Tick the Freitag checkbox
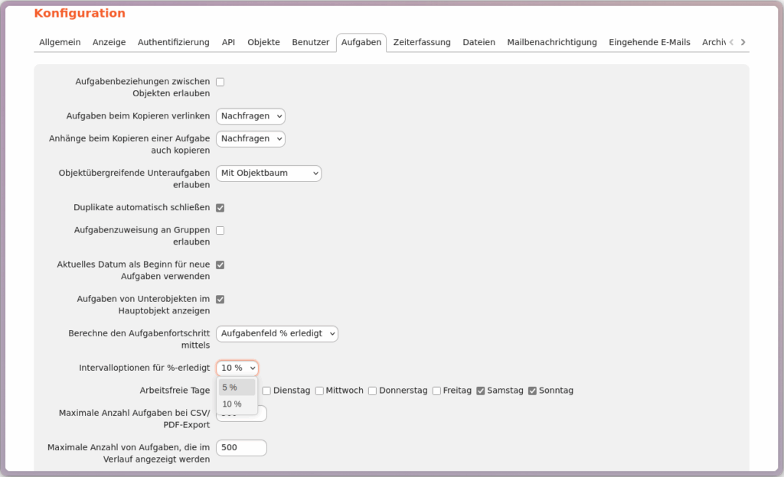The height and width of the screenshot is (477, 784). coord(436,391)
